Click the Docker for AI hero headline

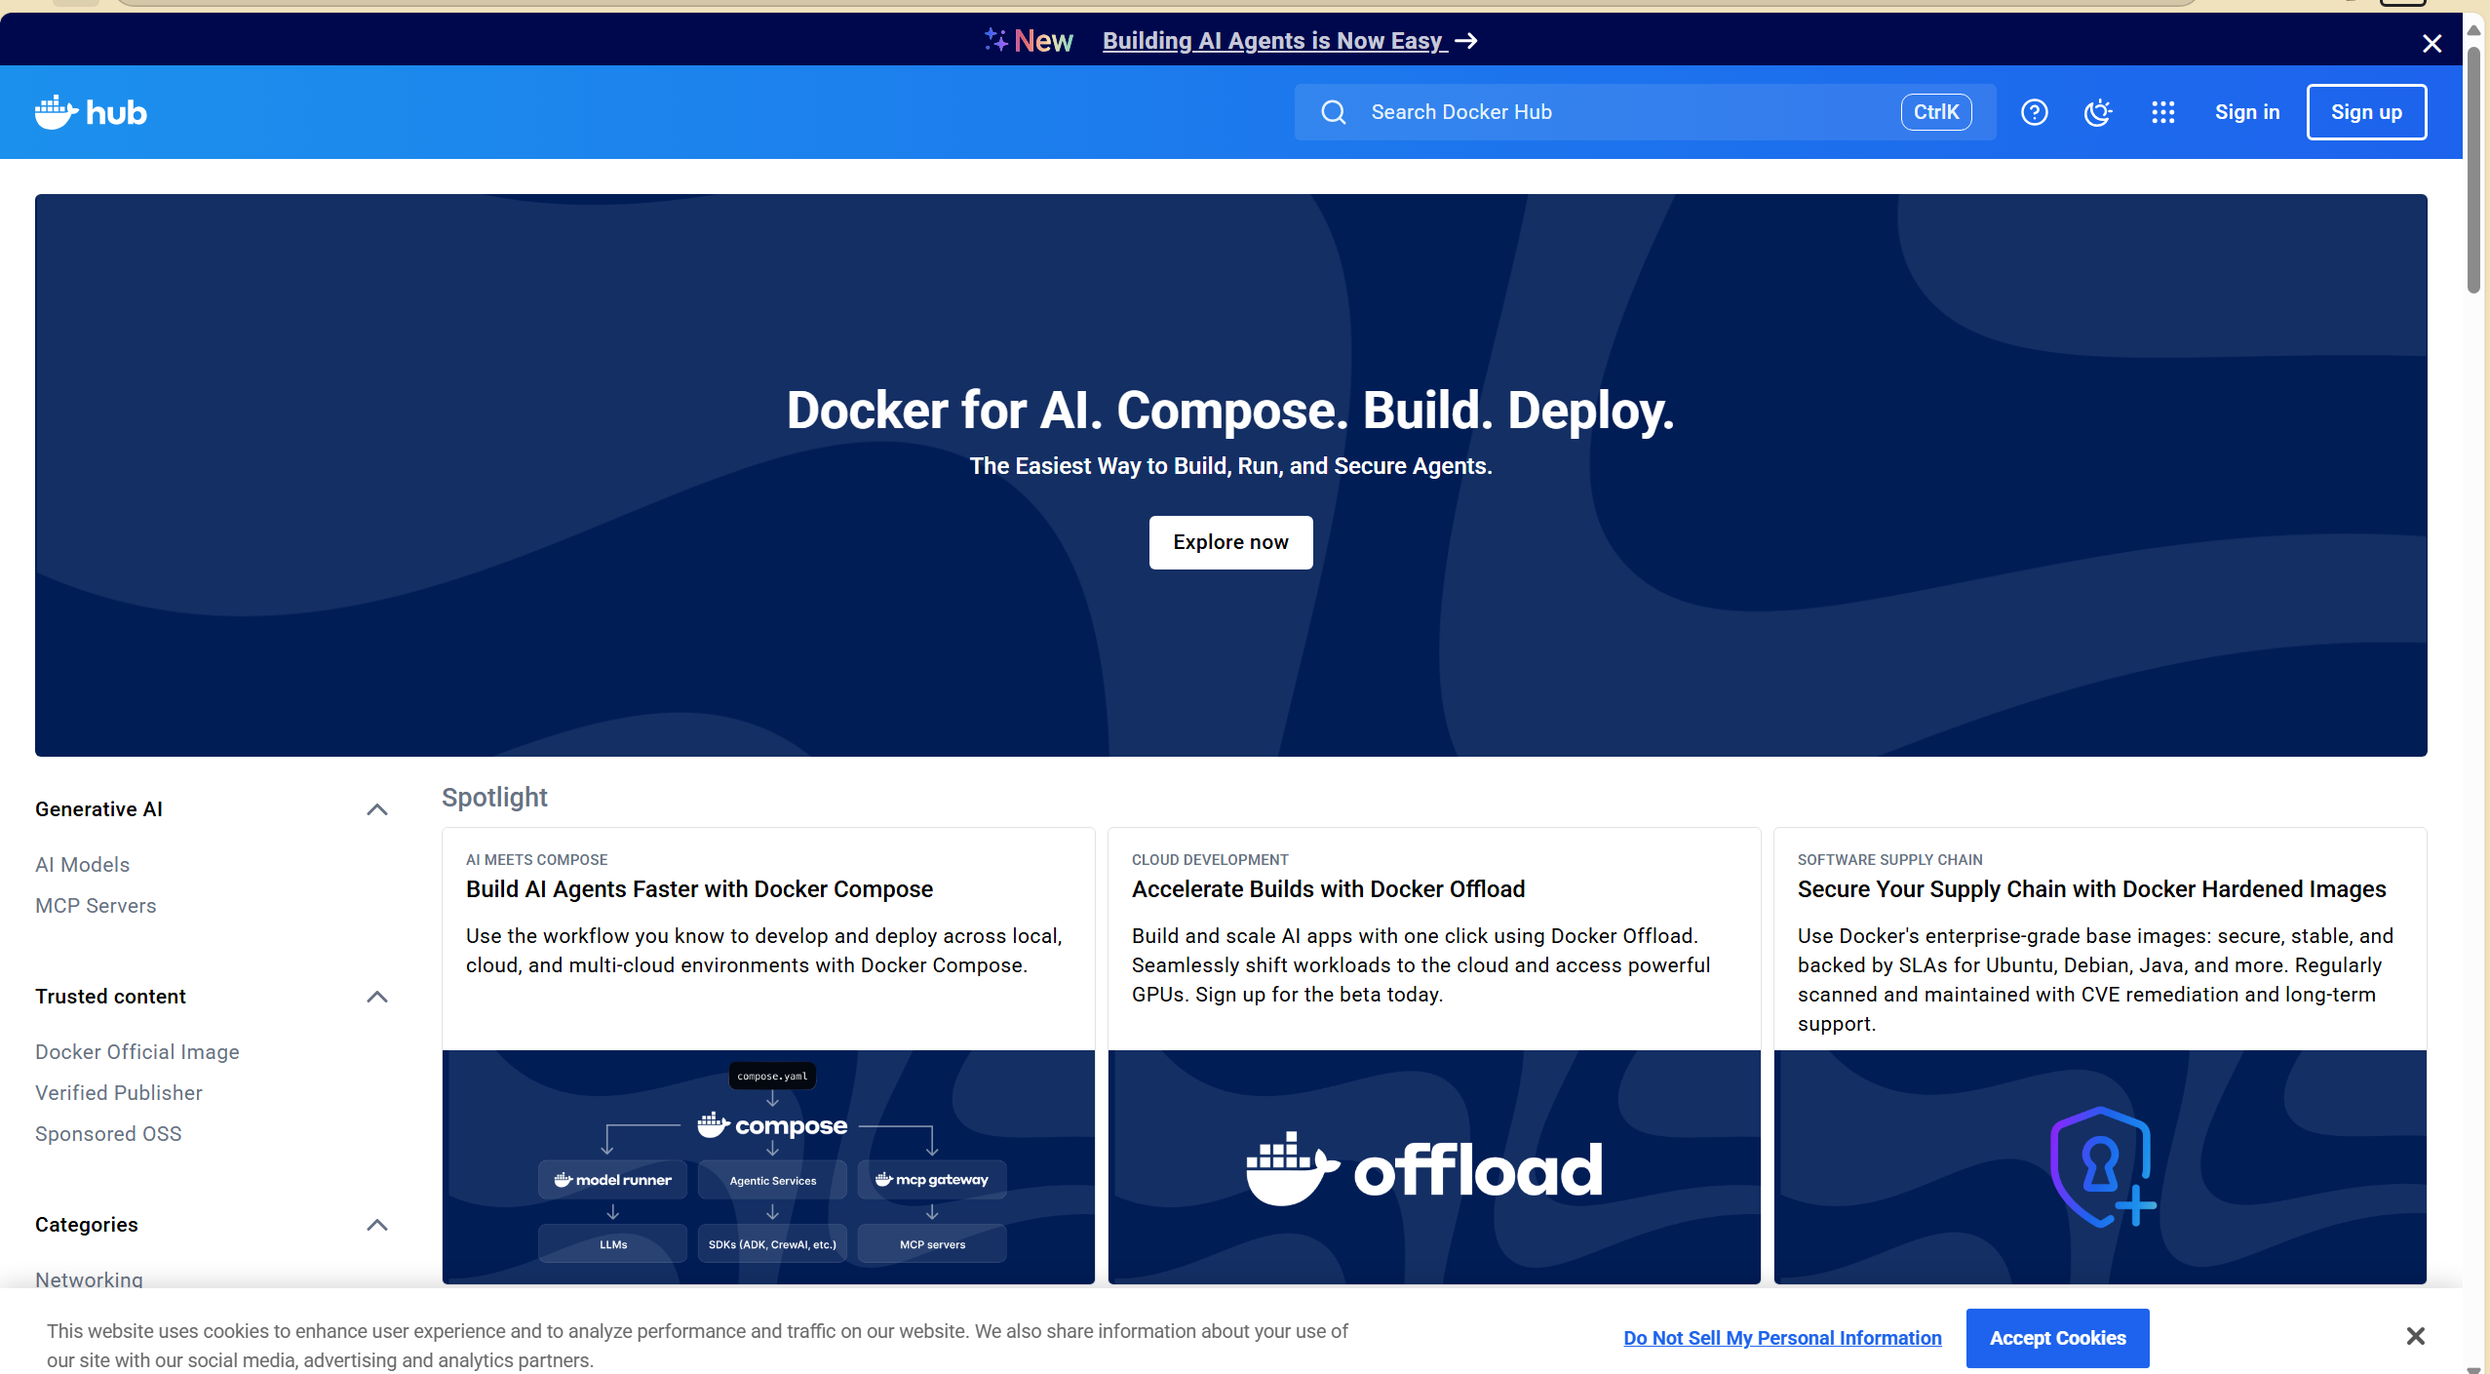pyautogui.click(x=1230, y=411)
